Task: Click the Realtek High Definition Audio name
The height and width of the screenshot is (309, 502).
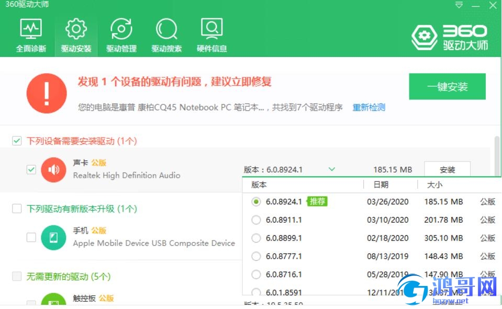Action: click(x=127, y=176)
